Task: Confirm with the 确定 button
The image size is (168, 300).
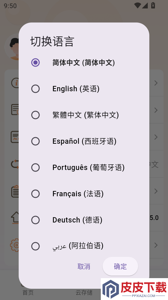Action: pyautogui.click(x=120, y=266)
